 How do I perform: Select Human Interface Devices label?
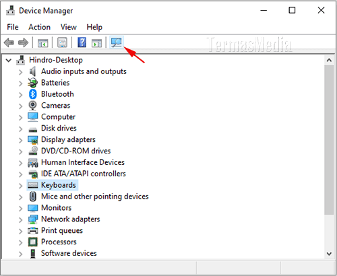83,162
